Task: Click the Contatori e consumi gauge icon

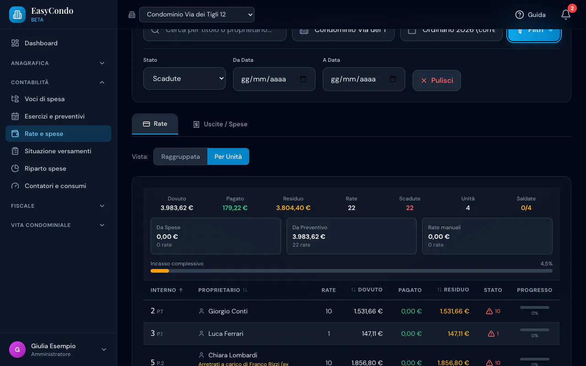Action: coord(15,186)
